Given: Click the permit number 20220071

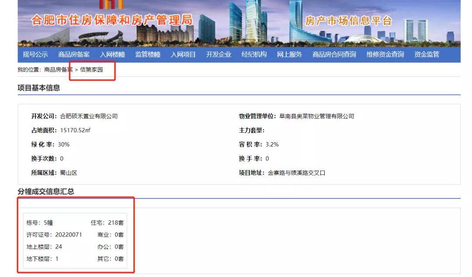Looking at the screenshot, I should click(69, 235).
